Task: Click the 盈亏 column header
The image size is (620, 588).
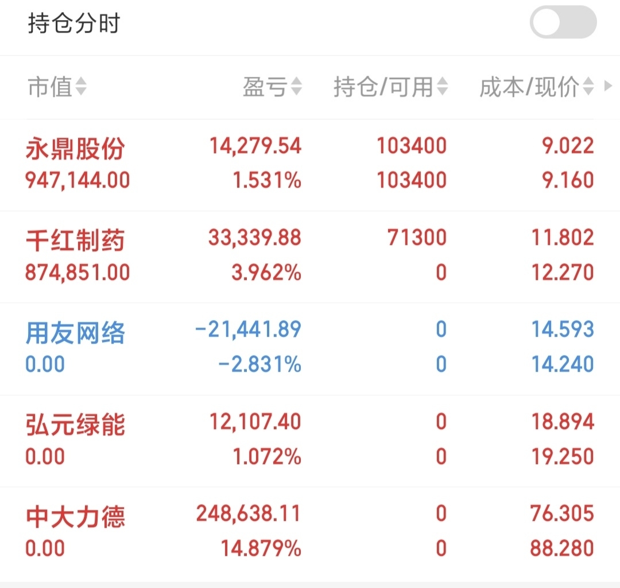Action: (x=265, y=87)
